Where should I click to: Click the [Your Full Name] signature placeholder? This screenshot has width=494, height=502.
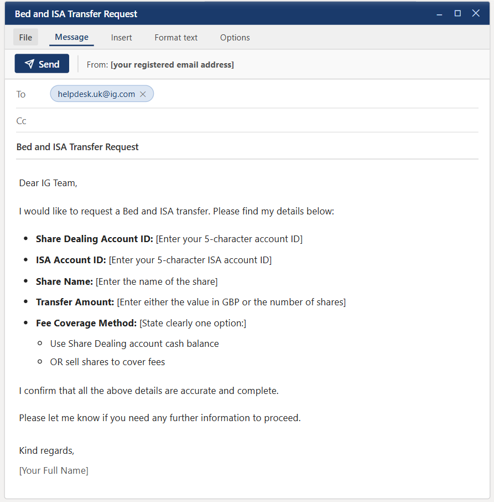(54, 471)
